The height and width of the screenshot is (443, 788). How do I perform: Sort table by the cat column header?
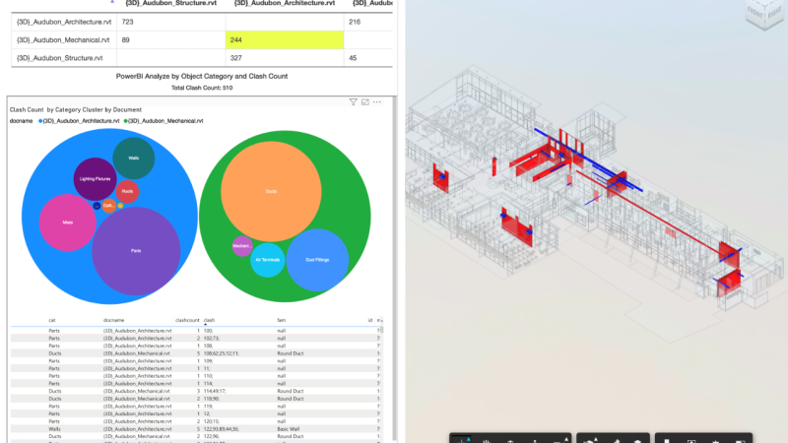tap(52, 320)
